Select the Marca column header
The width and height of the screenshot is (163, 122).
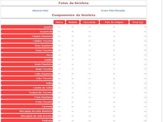click(59, 22)
